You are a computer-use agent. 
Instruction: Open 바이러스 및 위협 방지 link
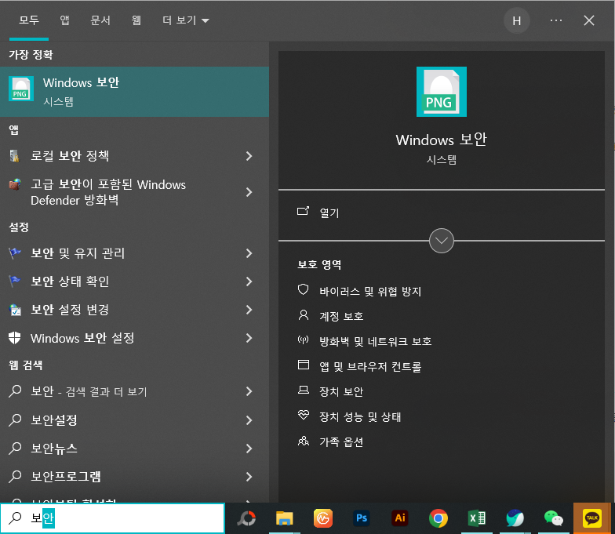(370, 292)
